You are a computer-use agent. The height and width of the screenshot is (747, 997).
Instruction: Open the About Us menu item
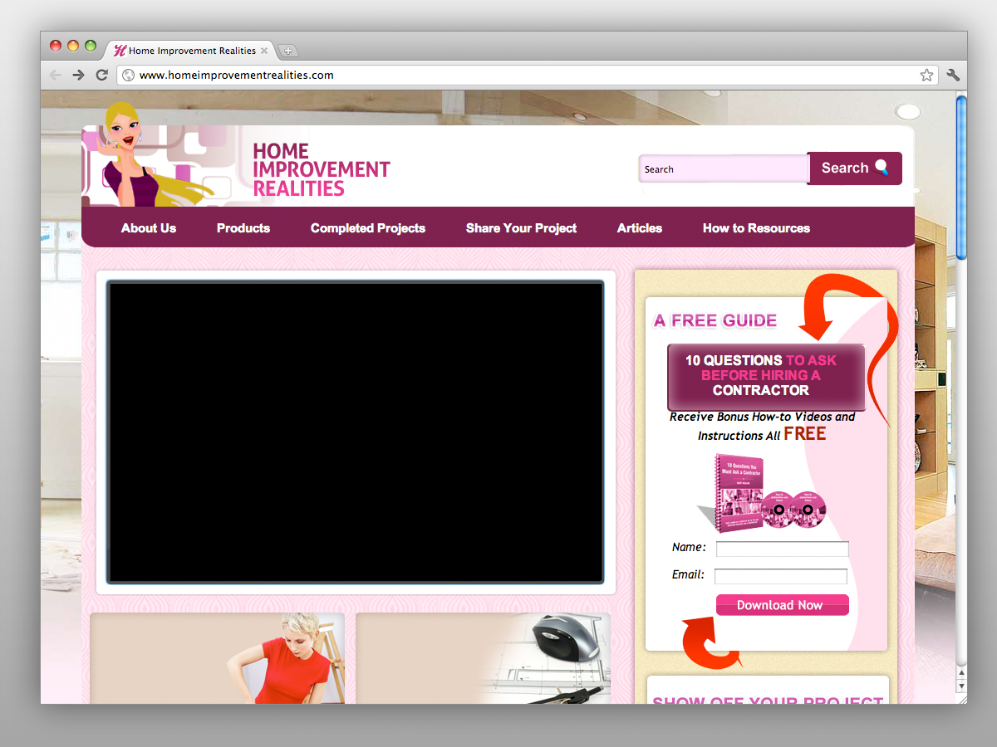pos(149,228)
